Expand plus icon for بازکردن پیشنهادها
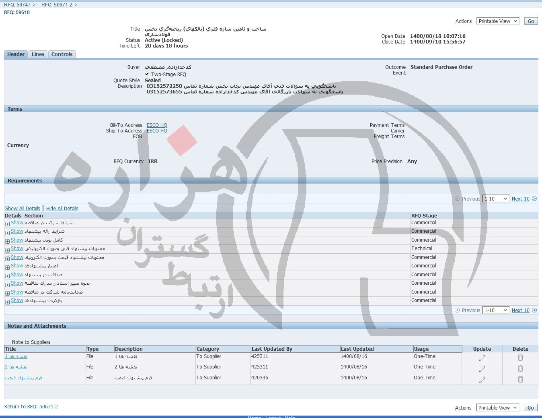The width and height of the screenshot is (542, 418). pos(7,302)
